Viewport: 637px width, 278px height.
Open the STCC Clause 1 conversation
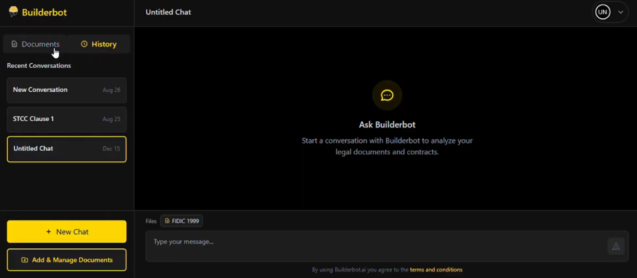point(67,119)
